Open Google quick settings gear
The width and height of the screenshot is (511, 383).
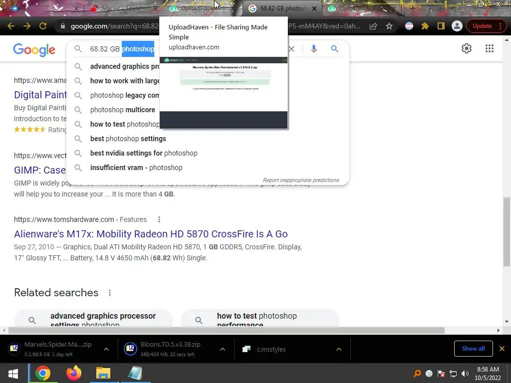click(x=467, y=48)
